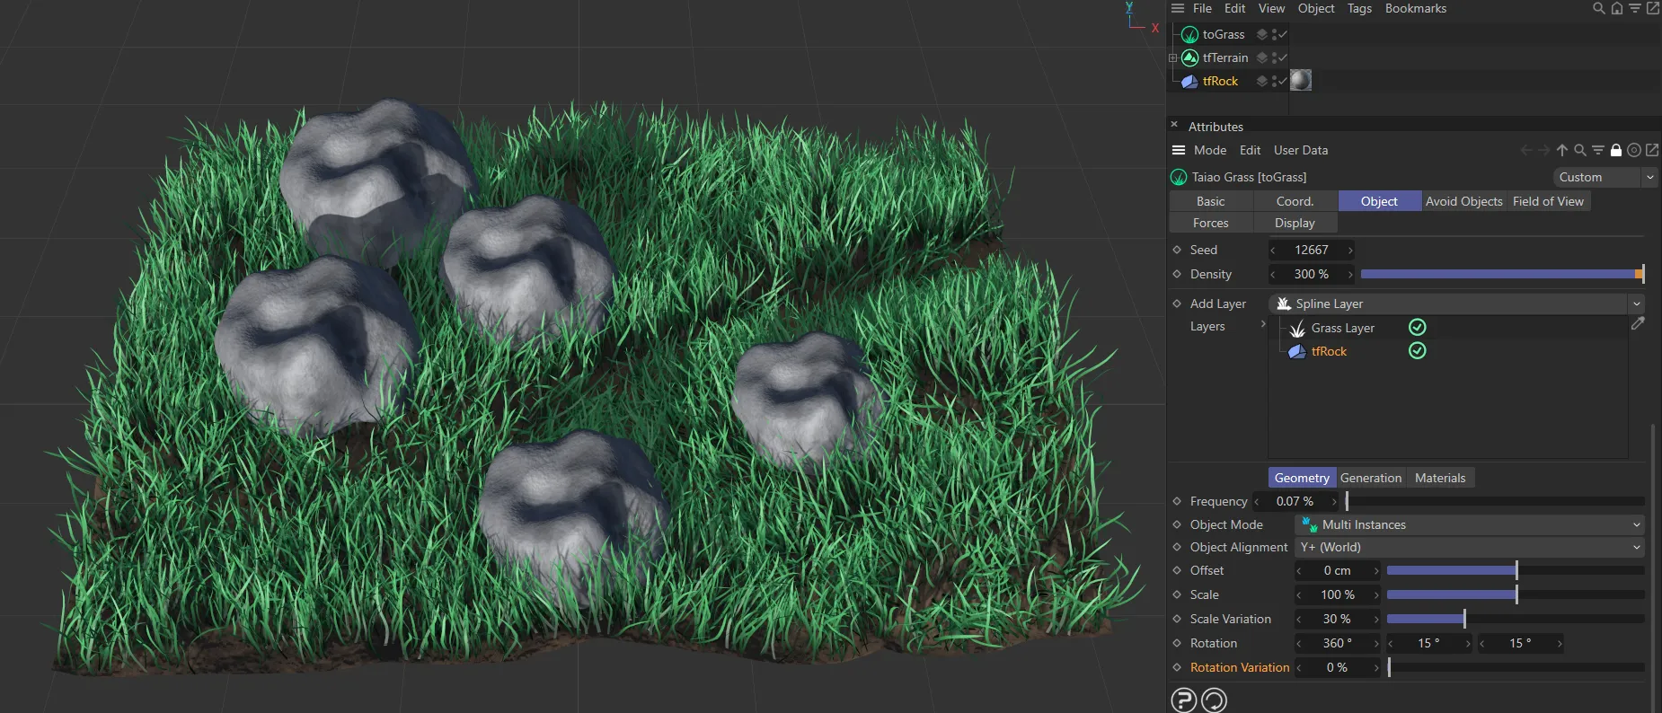1662x713 pixels.
Task: Click the tfRock material tag thumbnail
Action: [x=1301, y=80]
